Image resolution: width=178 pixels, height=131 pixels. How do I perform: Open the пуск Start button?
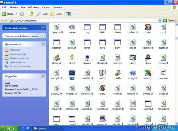coord(9,128)
